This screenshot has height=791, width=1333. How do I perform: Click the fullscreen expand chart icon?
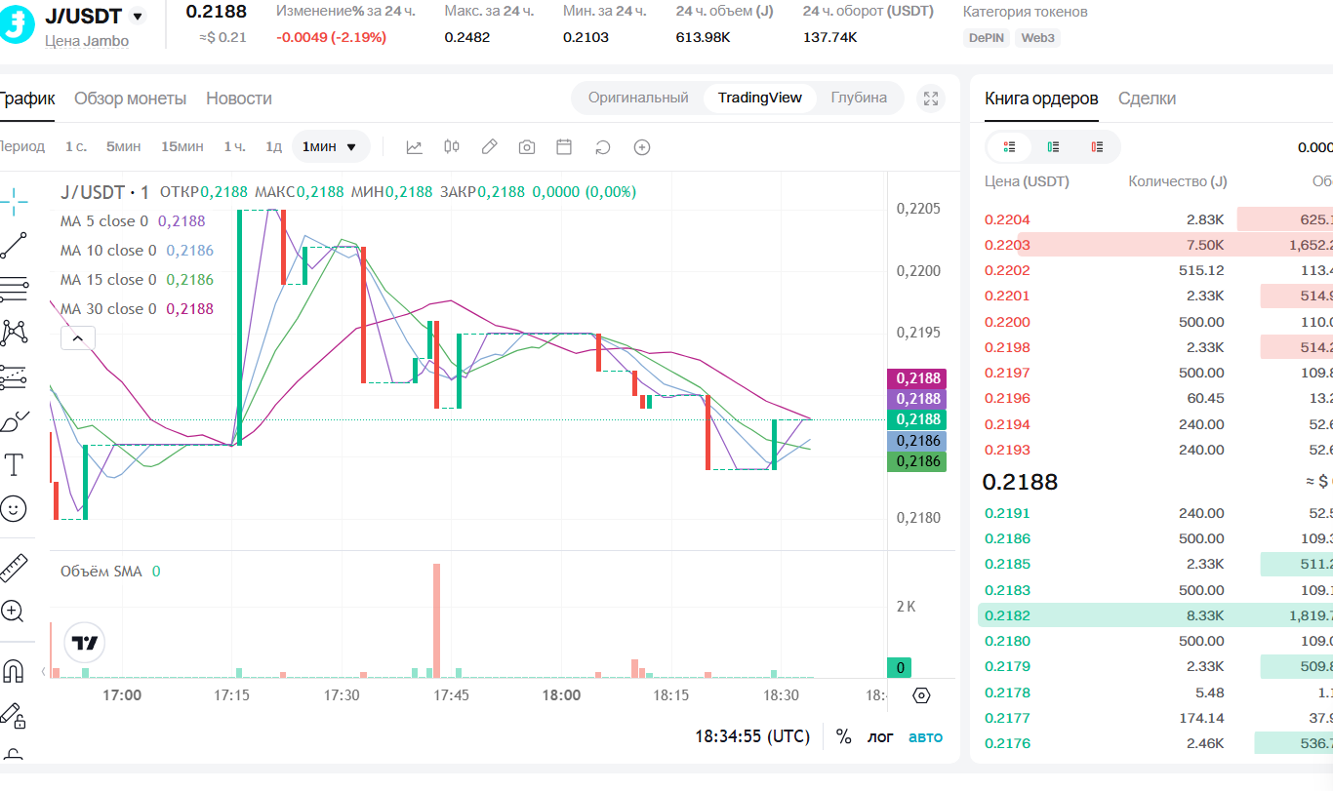coord(931,99)
